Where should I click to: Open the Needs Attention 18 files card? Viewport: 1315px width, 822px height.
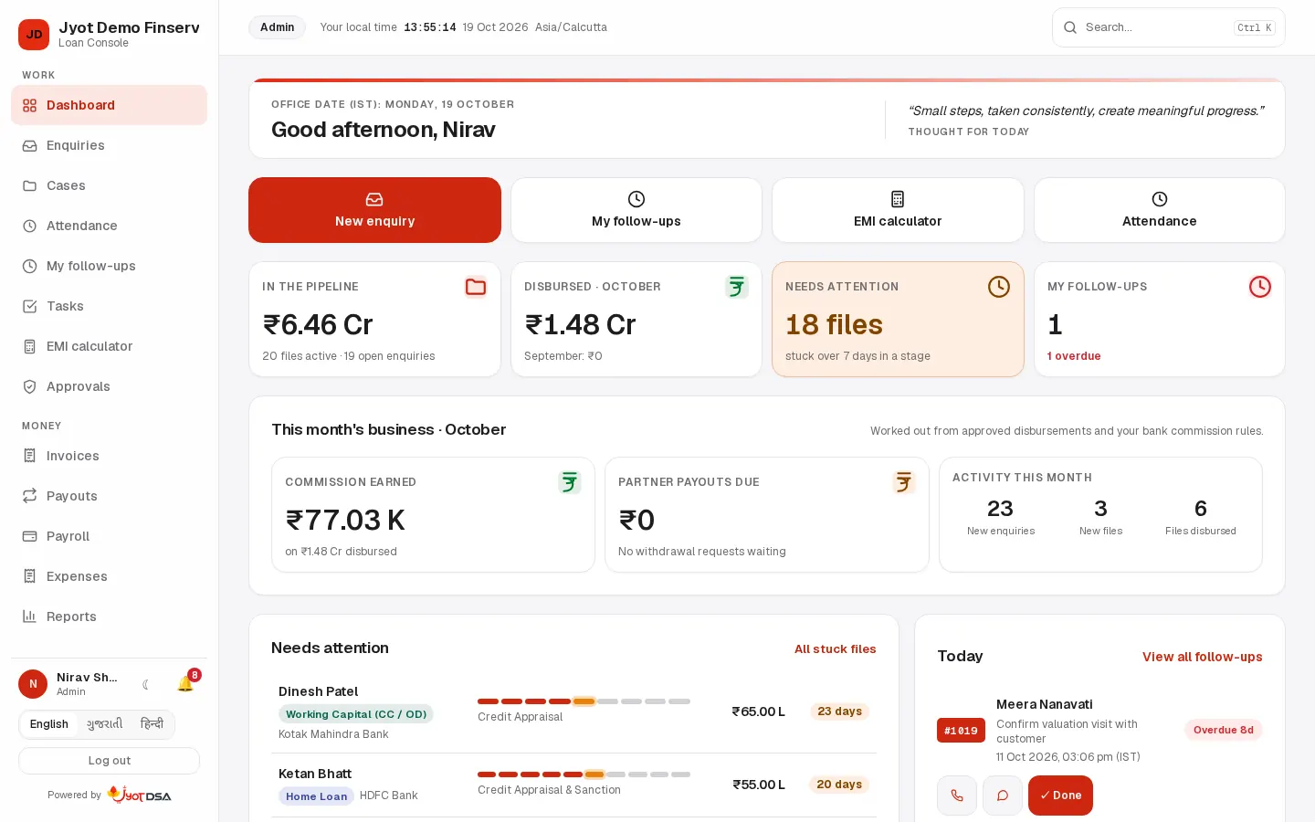(898, 319)
